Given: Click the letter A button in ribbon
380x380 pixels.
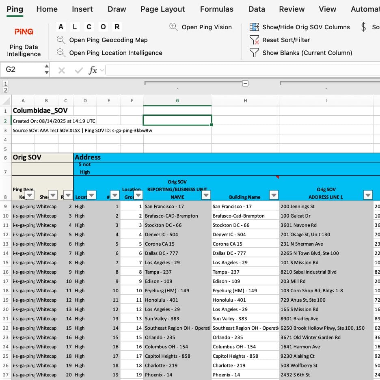Looking at the screenshot, I should tap(61, 27).
